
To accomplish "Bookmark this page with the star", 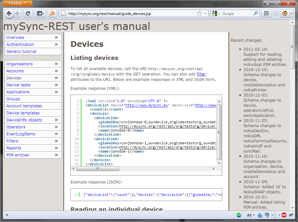I will coord(200,13).
